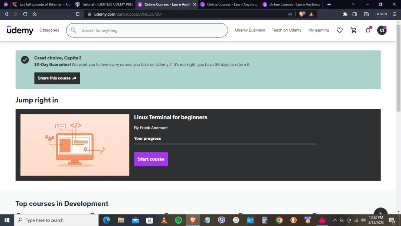Advance the Top courses carousel arrow
This screenshot has width=401, height=226.
pyautogui.click(x=381, y=212)
